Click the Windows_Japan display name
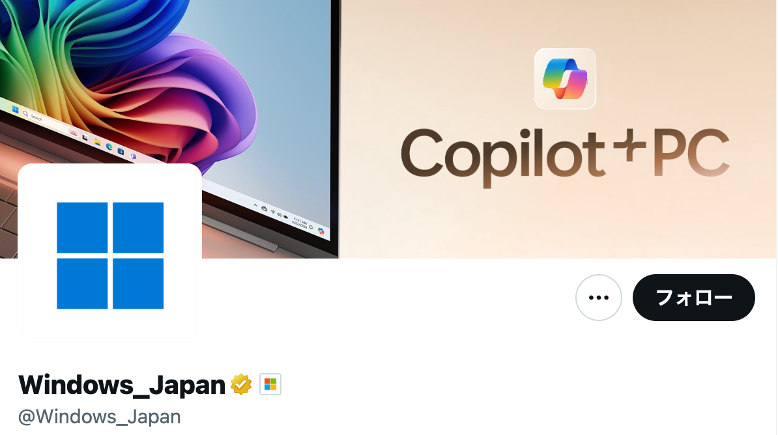778x435 pixels. coord(122,384)
